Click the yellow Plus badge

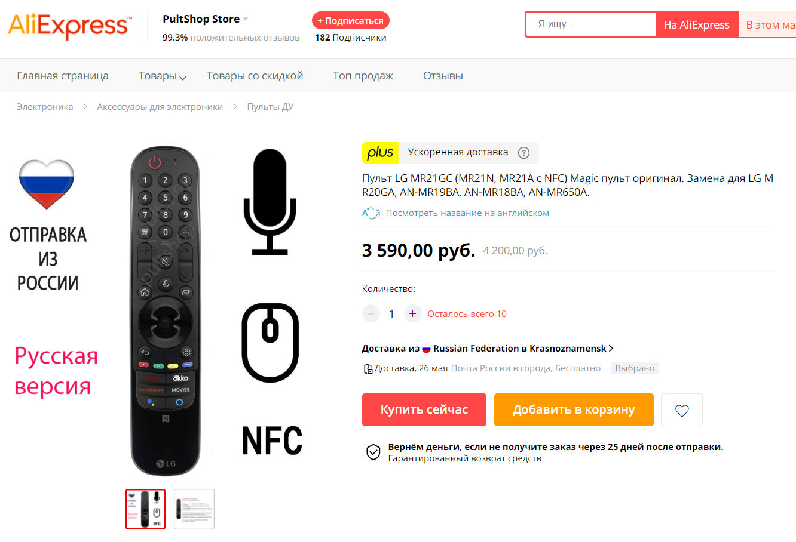pyautogui.click(x=380, y=153)
